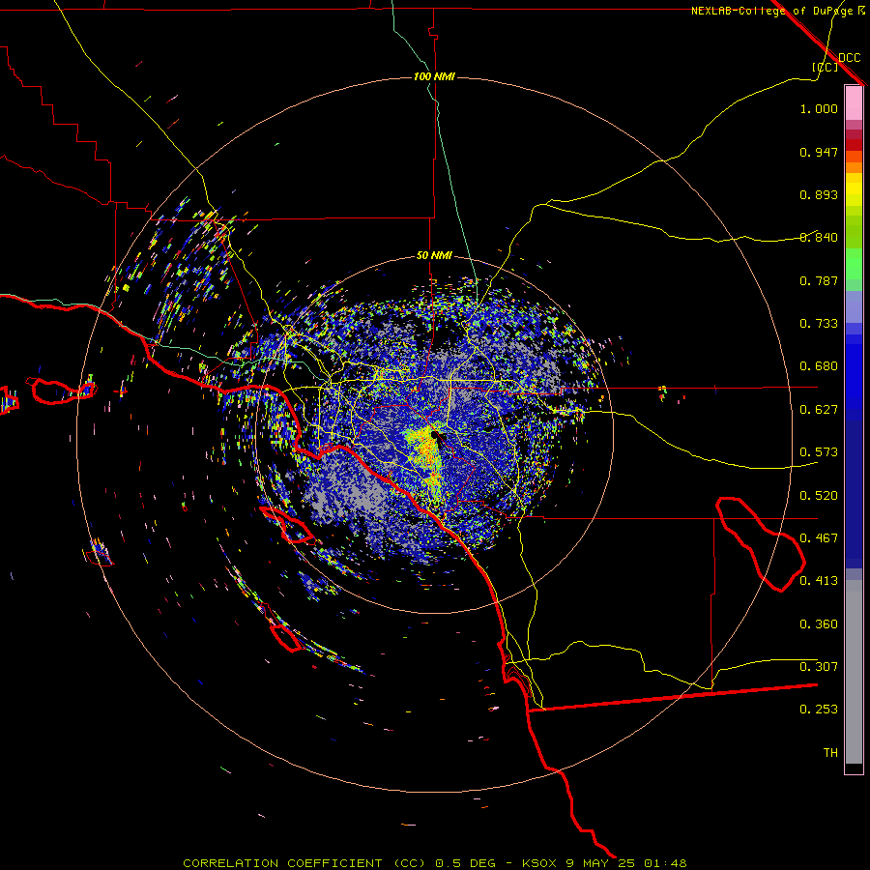Viewport: 870px width, 870px height.
Task: Click the [CC] legend unit label
Action: [x=825, y=67]
